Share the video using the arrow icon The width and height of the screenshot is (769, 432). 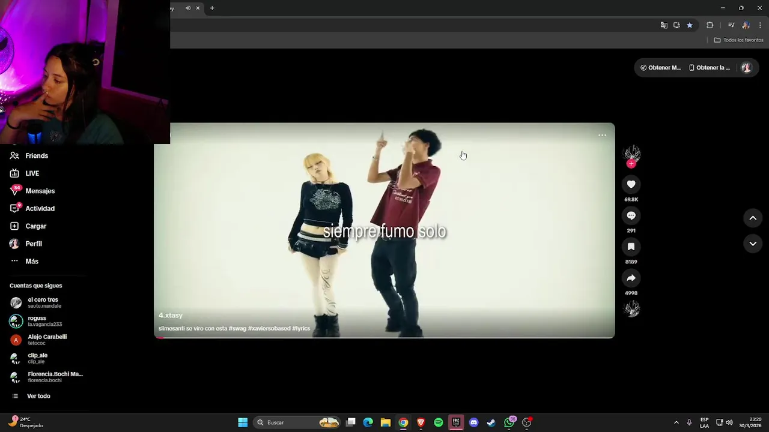(x=631, y=278)
